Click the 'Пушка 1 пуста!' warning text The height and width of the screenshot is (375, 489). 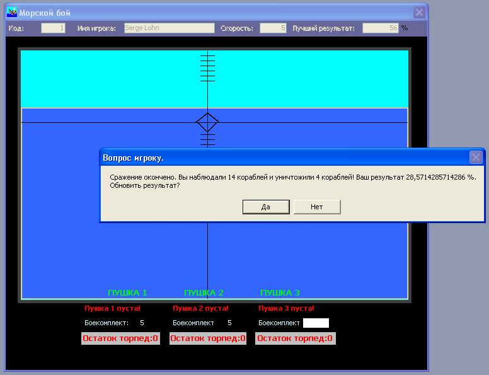112,309
